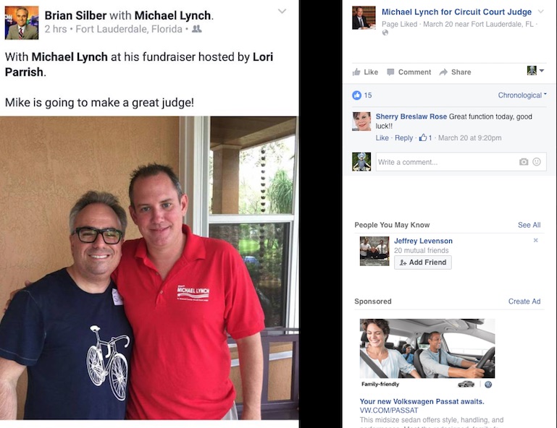Click the blue like-count thumbs-up badge

click(356, 95)
